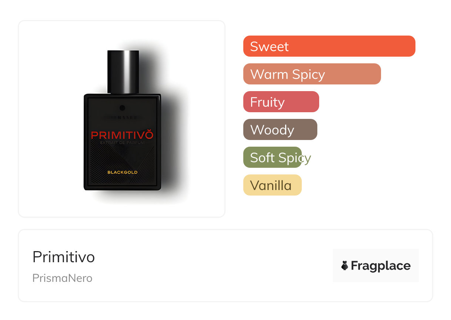Screen dimensions: 451x320
Task: Select the Sweet accord bar
Action: click(x=329, y=46)
